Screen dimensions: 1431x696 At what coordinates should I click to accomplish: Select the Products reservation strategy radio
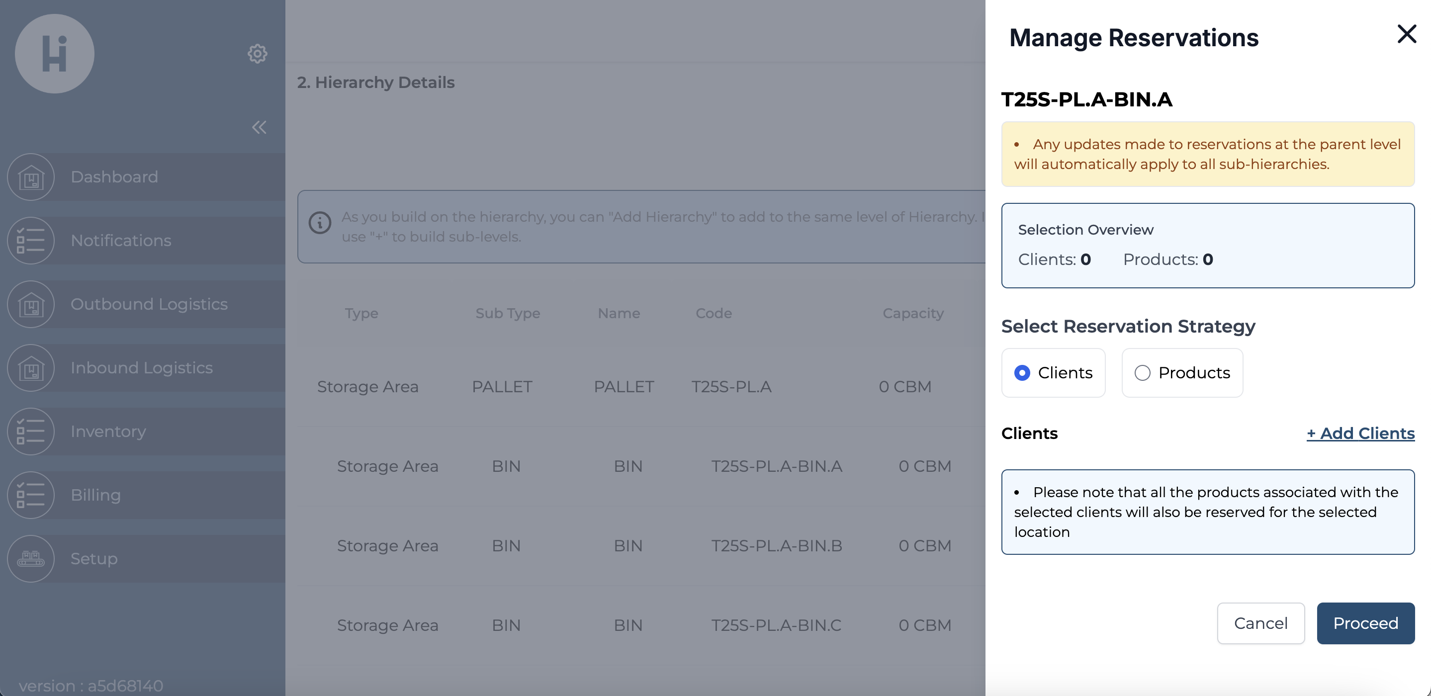1142,373
